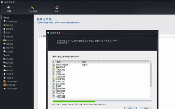Click the 字体 icon in the dialog list
The width and height of the screenshot is (175, 109).
tap(57, 72)
